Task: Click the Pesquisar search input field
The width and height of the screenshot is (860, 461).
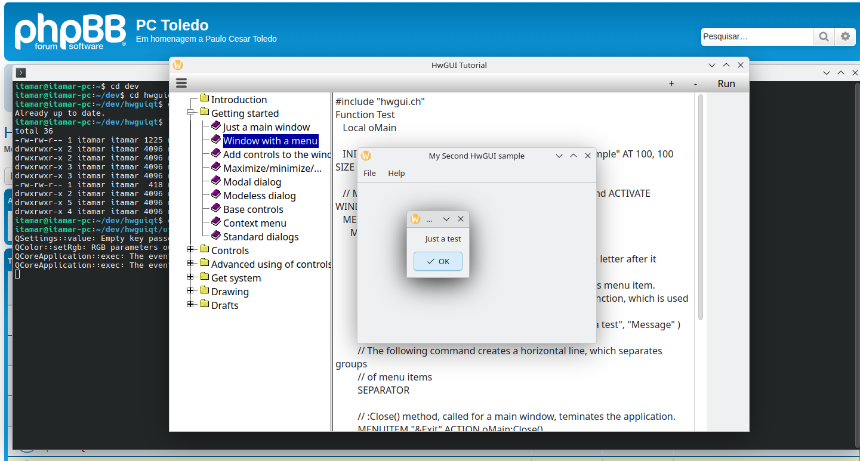Action: [x=756, y=36]
